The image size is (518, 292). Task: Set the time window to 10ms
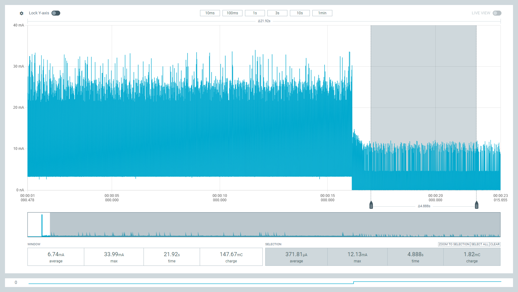click(210, 13)
